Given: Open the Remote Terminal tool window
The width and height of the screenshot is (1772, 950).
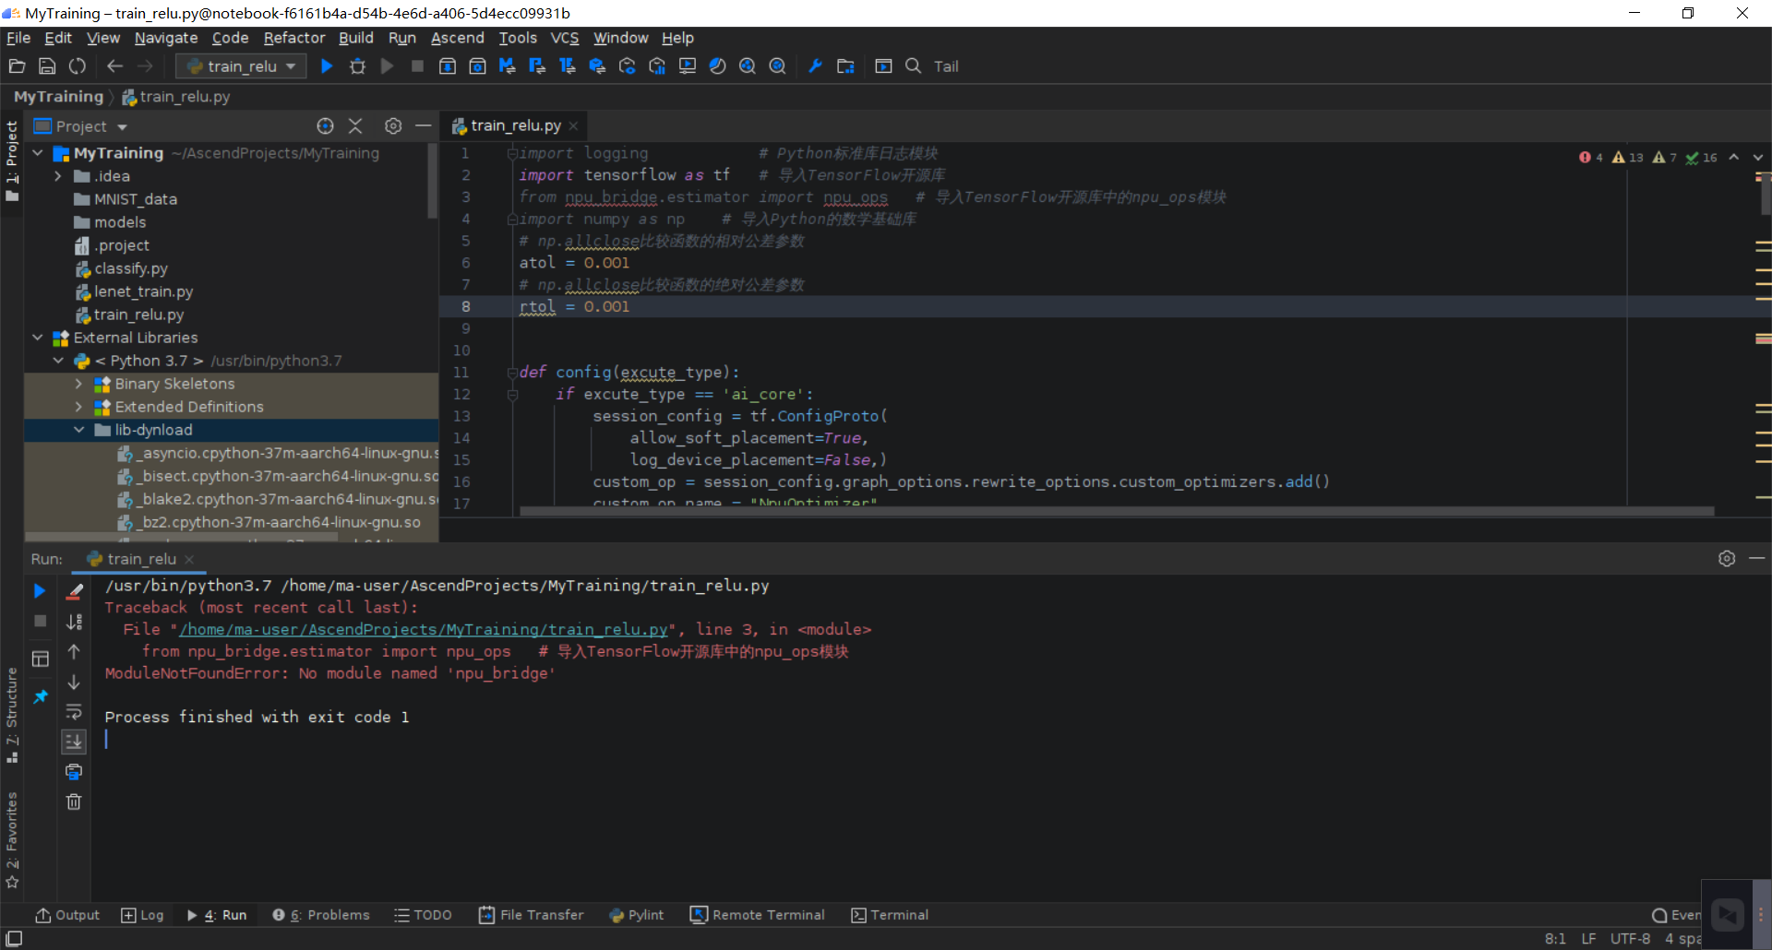Looking at the screenshot, I should coord(758,915).
